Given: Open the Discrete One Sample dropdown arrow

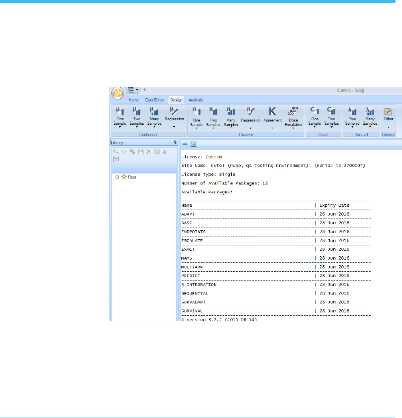Looking at the screenshot, I should point(196,128).
